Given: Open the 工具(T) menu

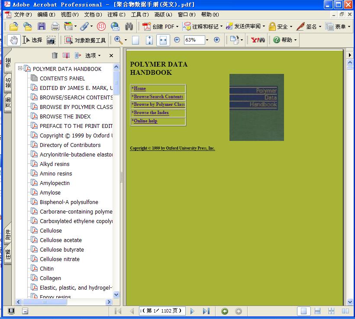Looking at the screenshot, I should (140, 15).
